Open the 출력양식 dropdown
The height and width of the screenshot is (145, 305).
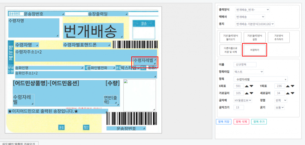point(252,10)
